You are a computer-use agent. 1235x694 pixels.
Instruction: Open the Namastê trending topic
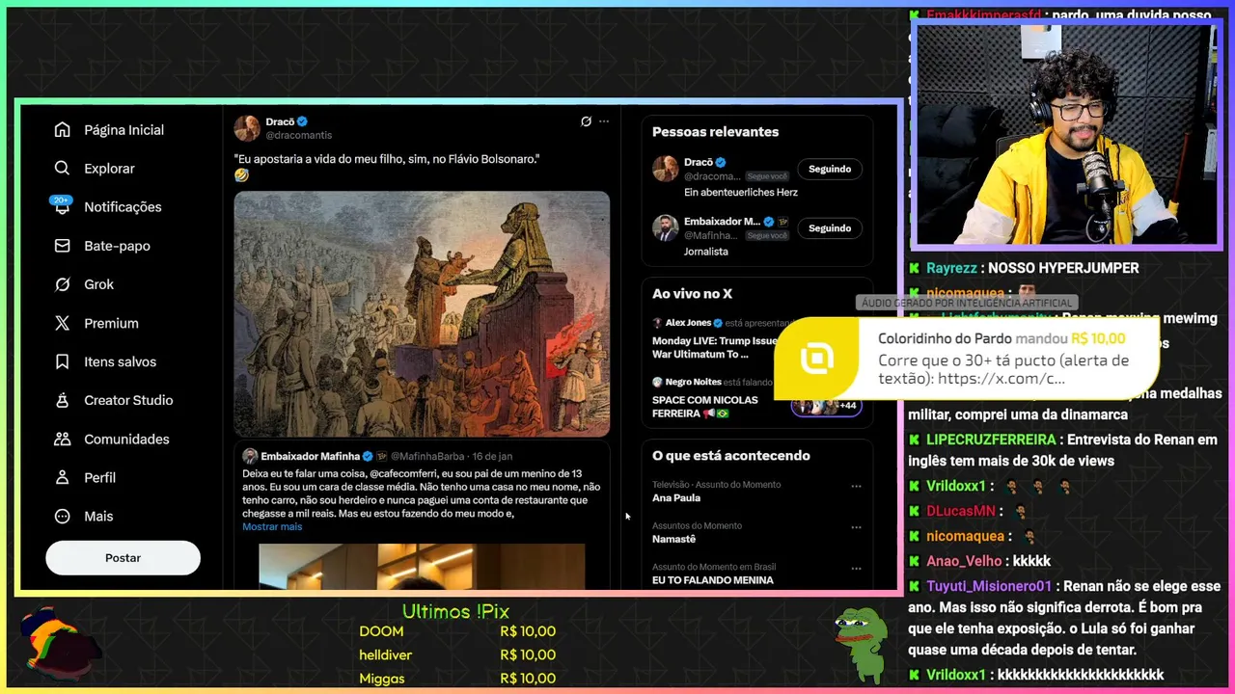point(673,540)
